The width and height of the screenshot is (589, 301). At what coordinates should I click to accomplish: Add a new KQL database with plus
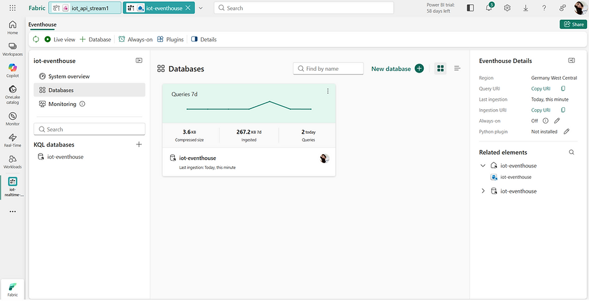[139, 145]
